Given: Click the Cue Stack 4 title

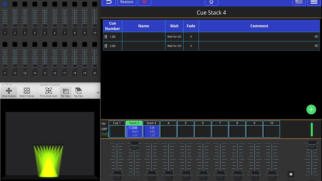Looking at the screenshot, I should point(211,13).
